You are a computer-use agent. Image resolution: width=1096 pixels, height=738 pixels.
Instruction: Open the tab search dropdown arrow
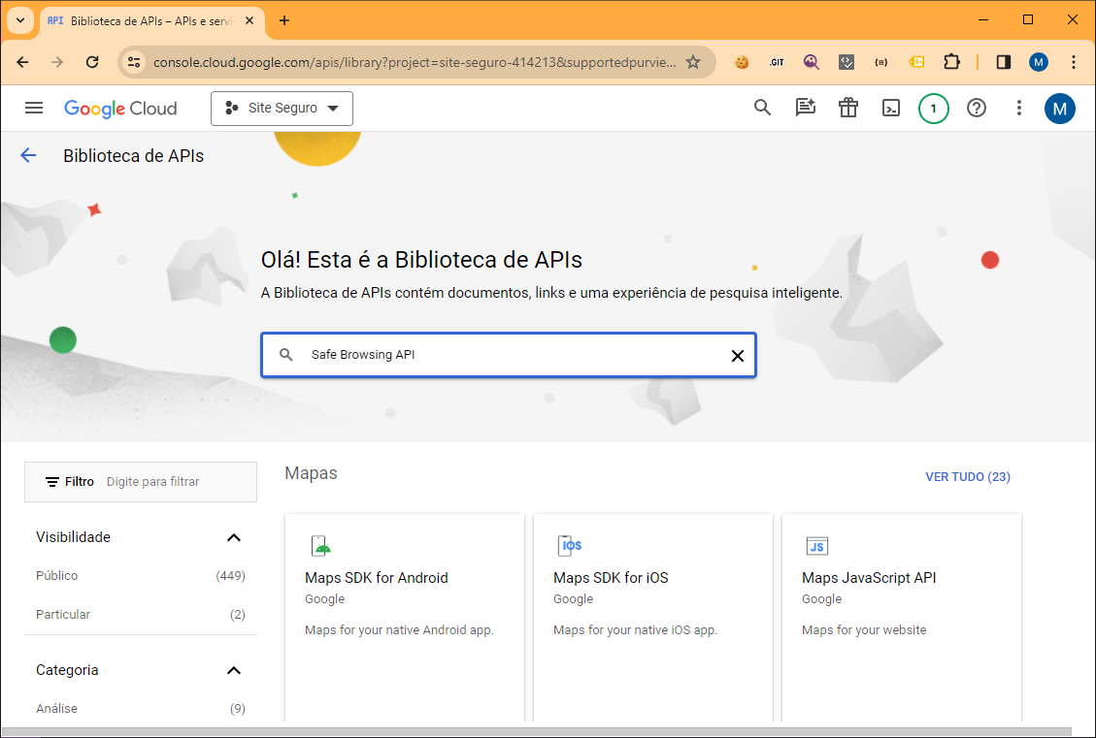point(20,20)
